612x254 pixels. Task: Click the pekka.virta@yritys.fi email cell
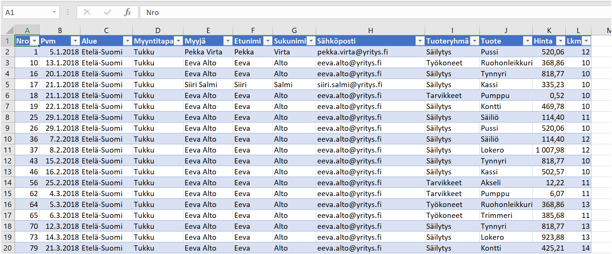pos(371,52)
